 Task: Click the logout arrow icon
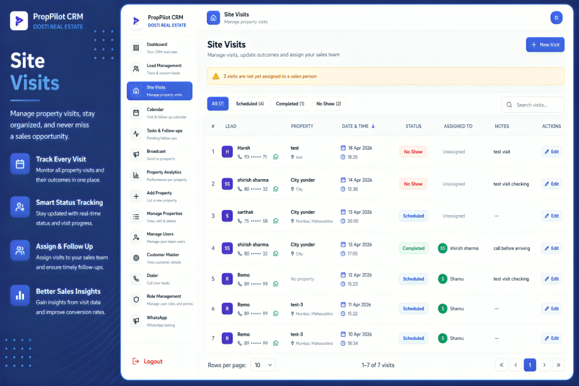click(136, 361)
